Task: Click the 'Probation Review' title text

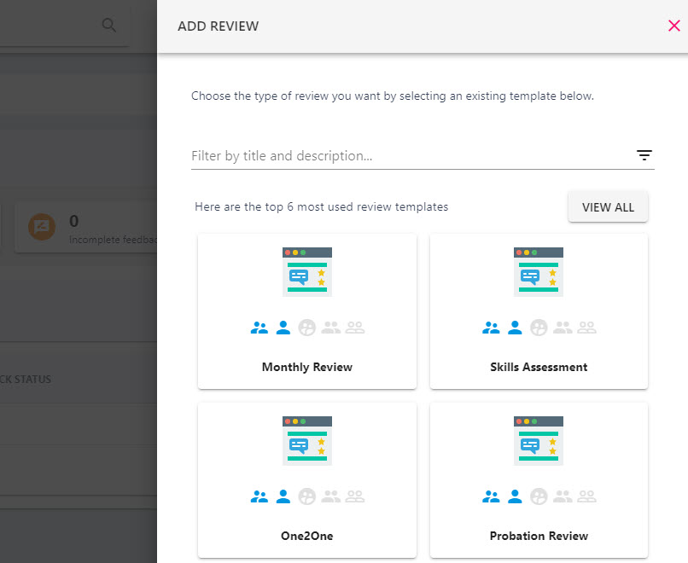Action: [x=539, y=536]
